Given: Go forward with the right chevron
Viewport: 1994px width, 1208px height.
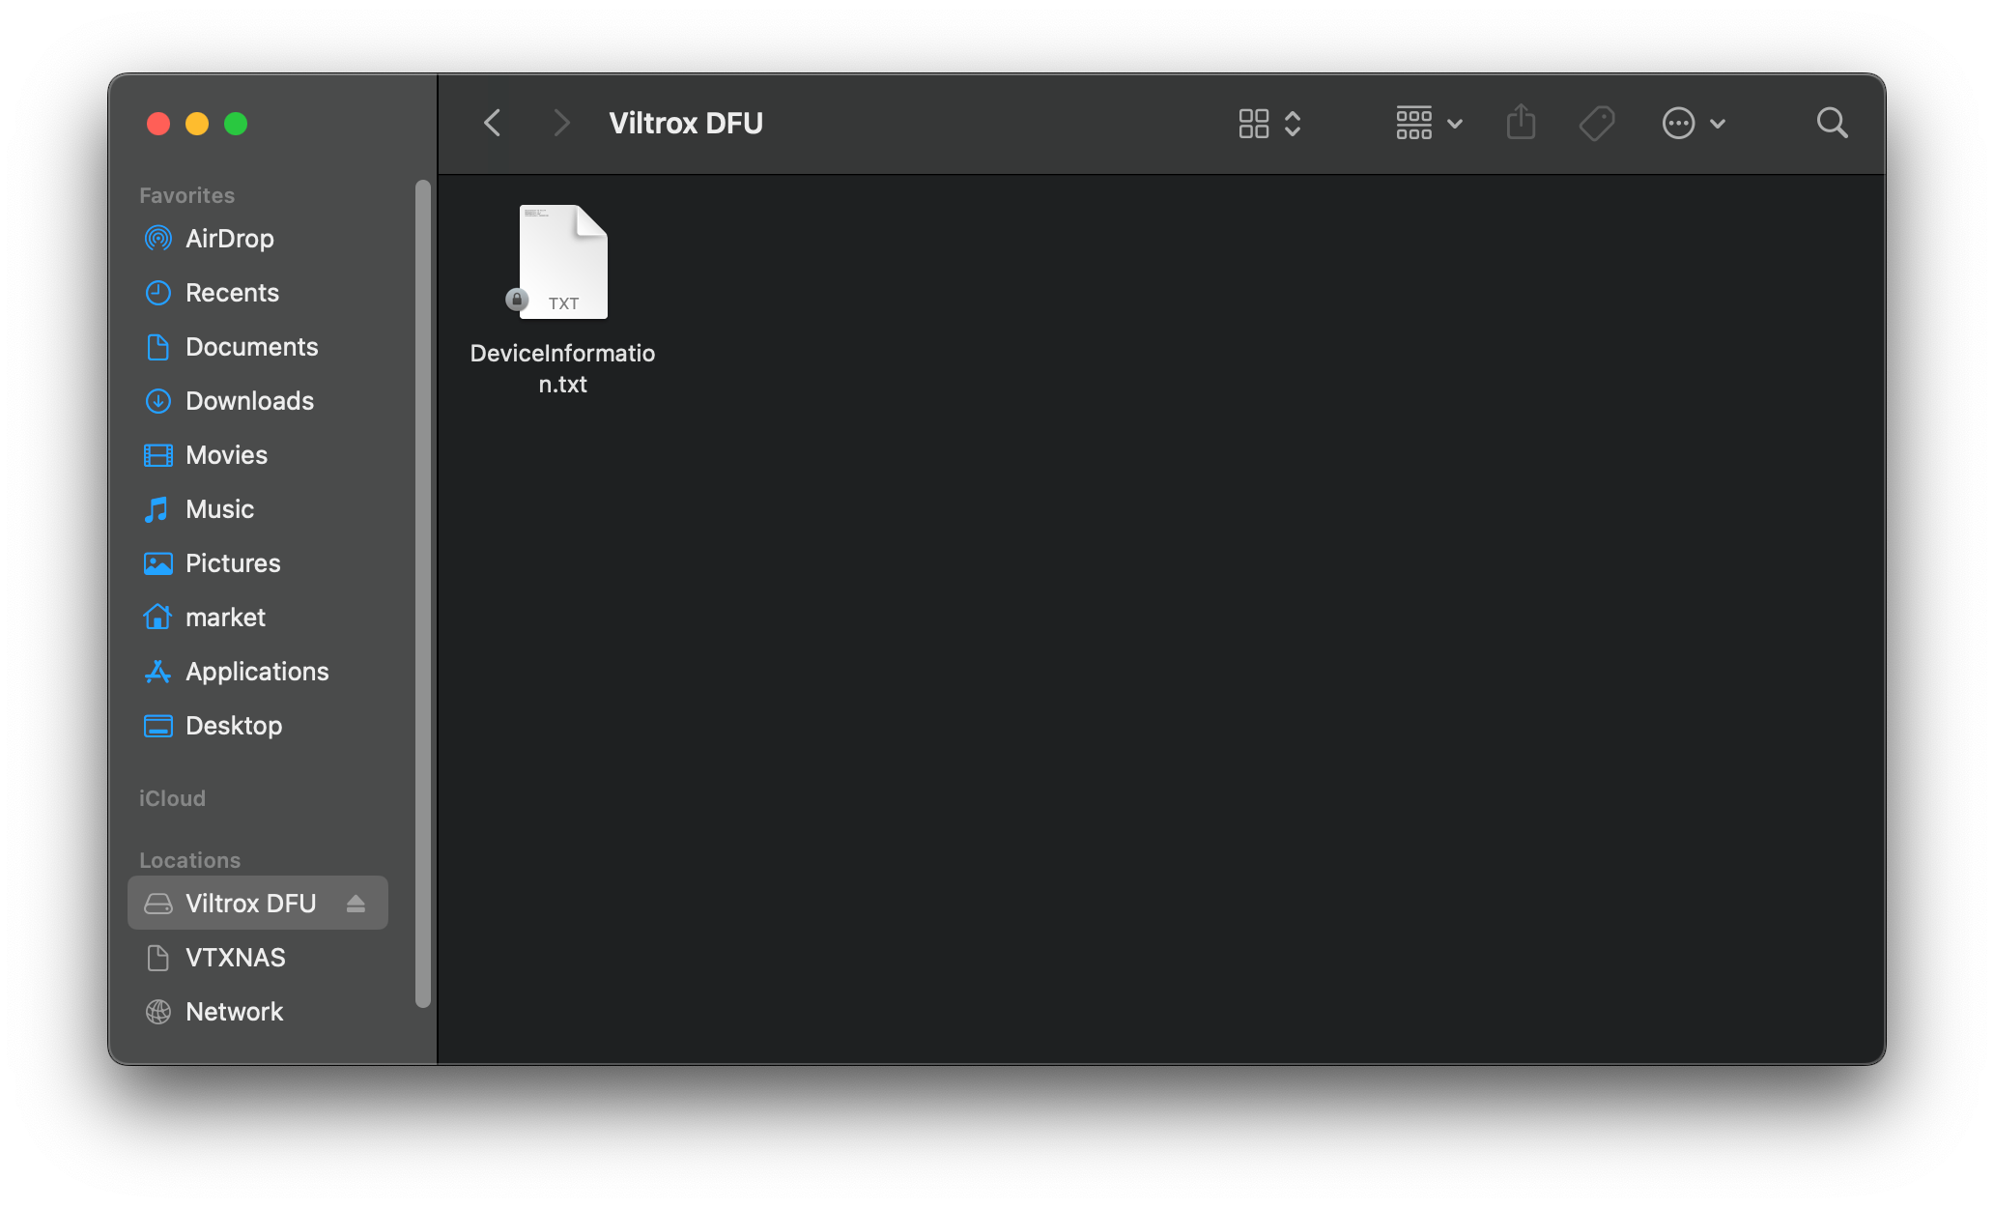Looking at the screenshot, I should coord(561,123).
